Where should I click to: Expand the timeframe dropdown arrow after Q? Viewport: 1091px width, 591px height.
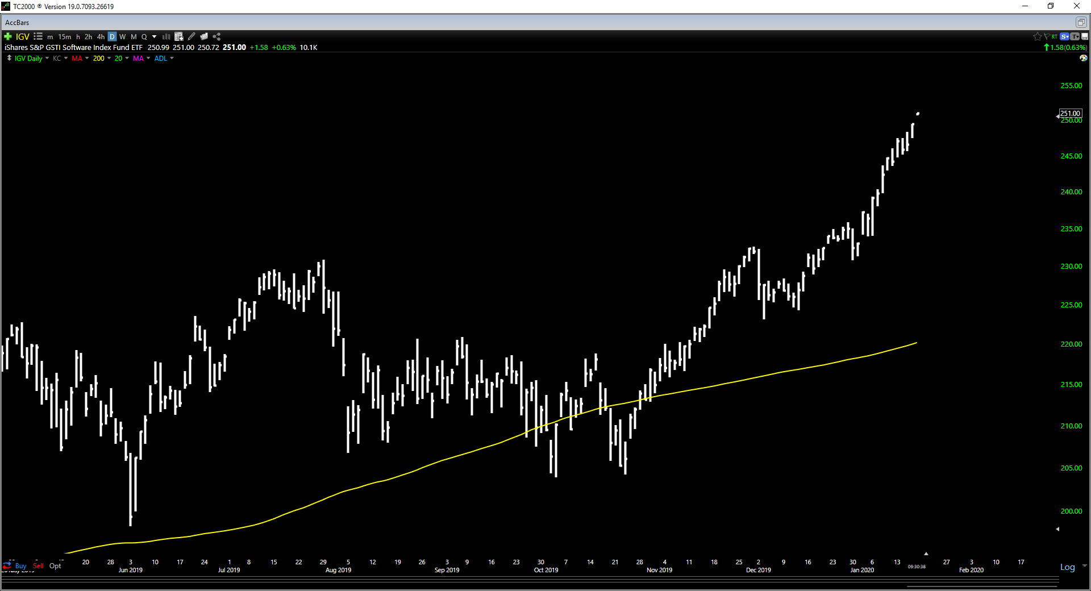[x=154, y=37]
